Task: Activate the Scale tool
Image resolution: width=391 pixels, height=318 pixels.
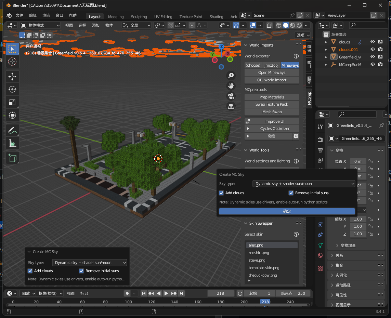Action: (12, 103)
